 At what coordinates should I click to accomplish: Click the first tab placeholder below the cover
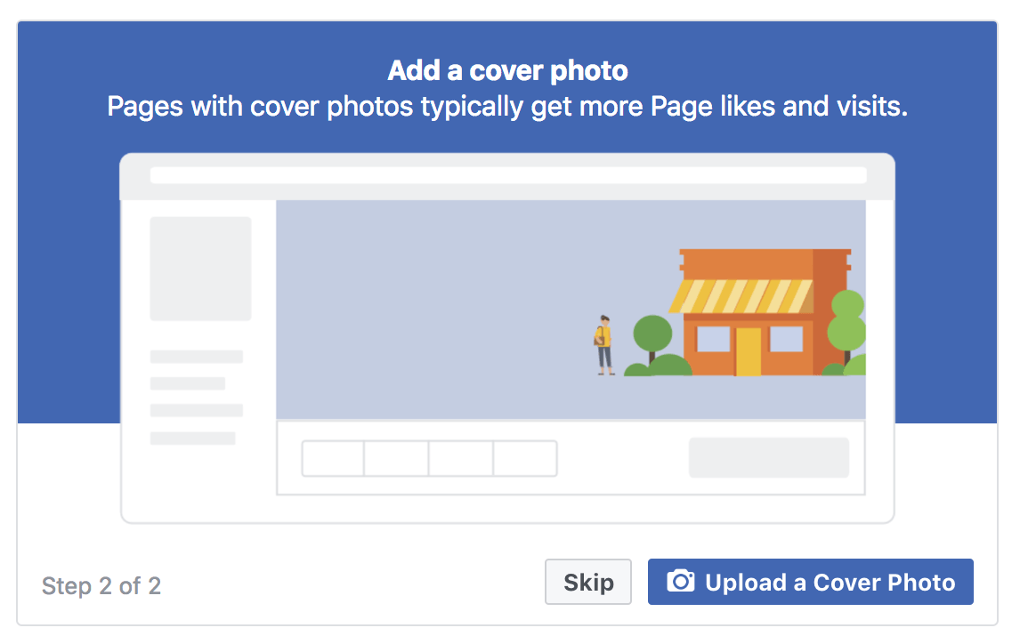(332, 458)
